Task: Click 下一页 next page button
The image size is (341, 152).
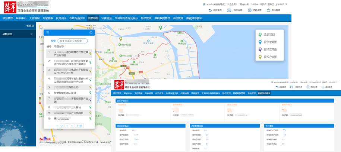Action: [x=79, y=126]
